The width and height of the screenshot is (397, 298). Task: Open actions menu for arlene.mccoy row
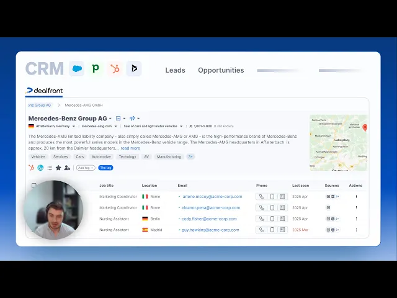[x=356, y=197]
